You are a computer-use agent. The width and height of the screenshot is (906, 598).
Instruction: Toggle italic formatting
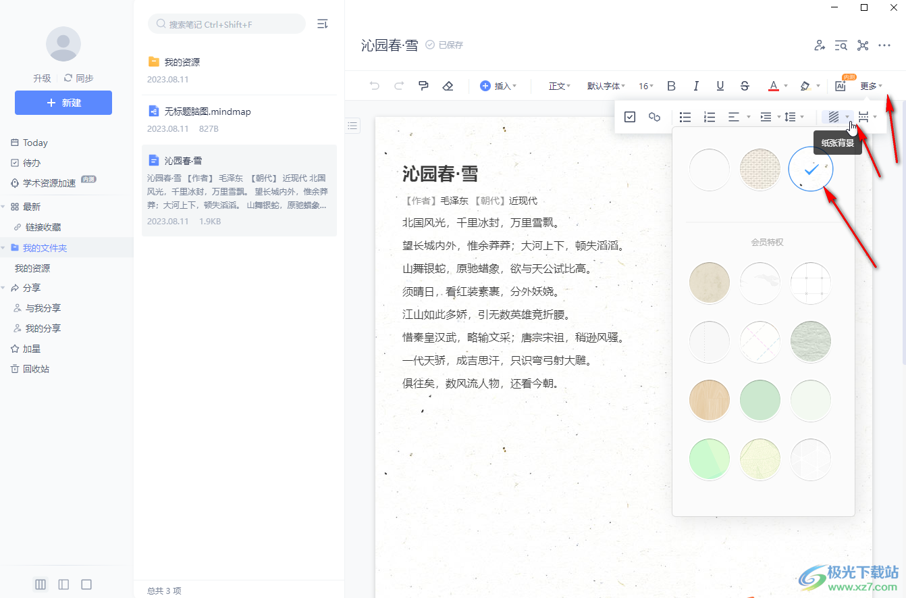(696, 86)
